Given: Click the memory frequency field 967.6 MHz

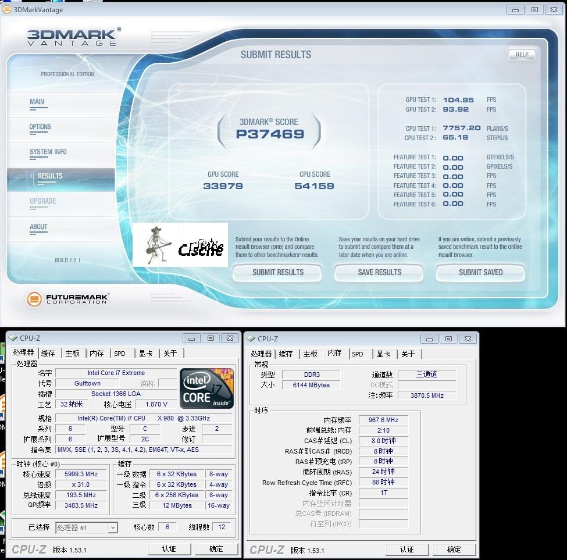Looking at the screenshot, I should coord(383,420).
